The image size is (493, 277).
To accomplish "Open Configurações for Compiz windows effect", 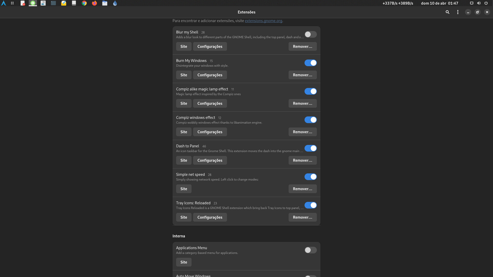I will (x=210, y=132).
